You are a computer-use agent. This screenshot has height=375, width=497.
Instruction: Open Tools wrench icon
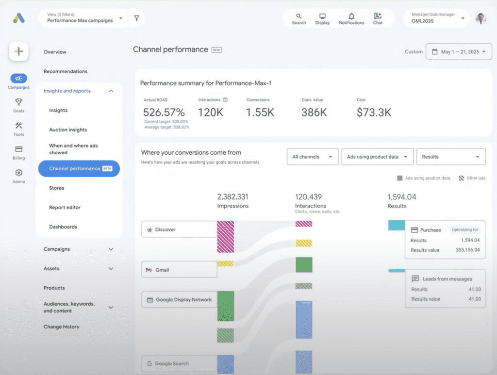point(19,126)
